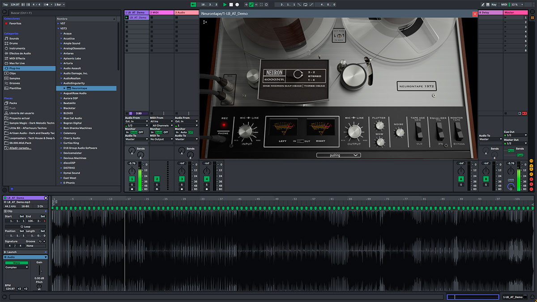537x302 pixels.
Task: Open the Plantillas category
Action: pyautogui.click(x=16, y=88)
